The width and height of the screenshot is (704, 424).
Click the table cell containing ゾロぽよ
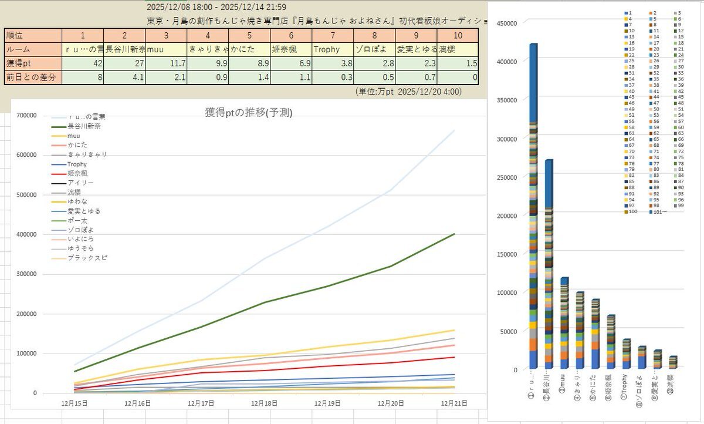coord(374,49)
